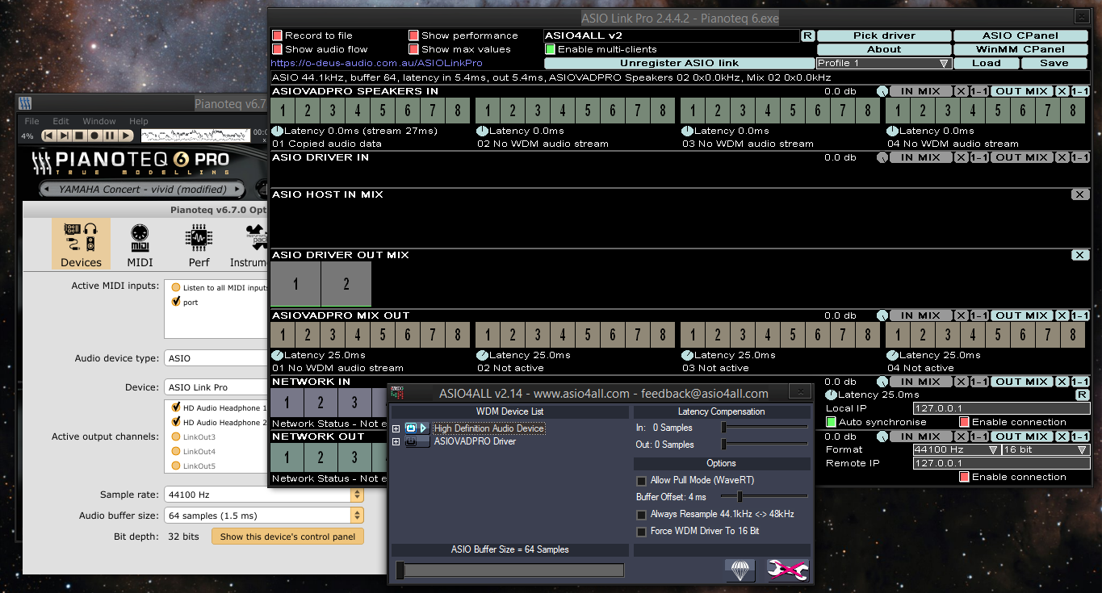Open the 44100 Hz network format dropdown
The height and width of the screenshot is (593, 1102).
click(957, 449)
